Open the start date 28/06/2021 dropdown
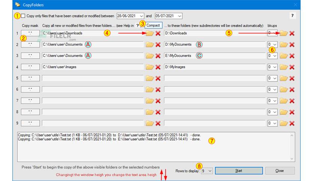Screen dimensions: 313x181 point(141,16)
